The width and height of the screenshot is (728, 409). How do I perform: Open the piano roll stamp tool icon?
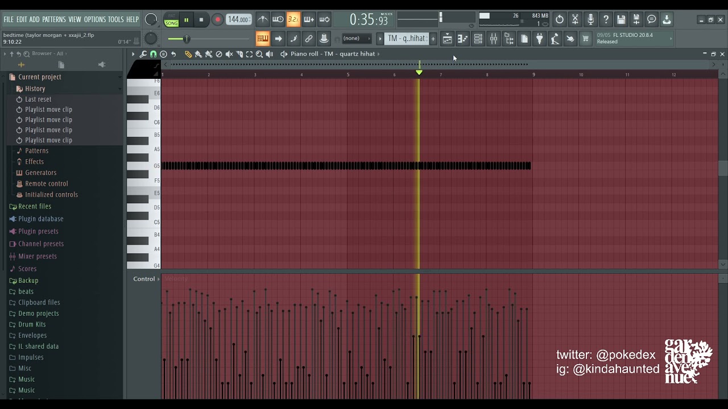point(163,54)
